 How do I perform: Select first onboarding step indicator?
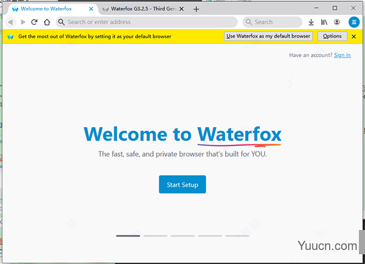[x=128, y=236]
